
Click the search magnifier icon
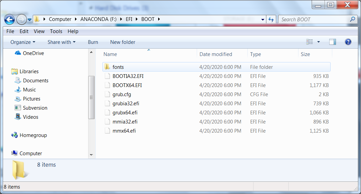[x=353, y=20]
